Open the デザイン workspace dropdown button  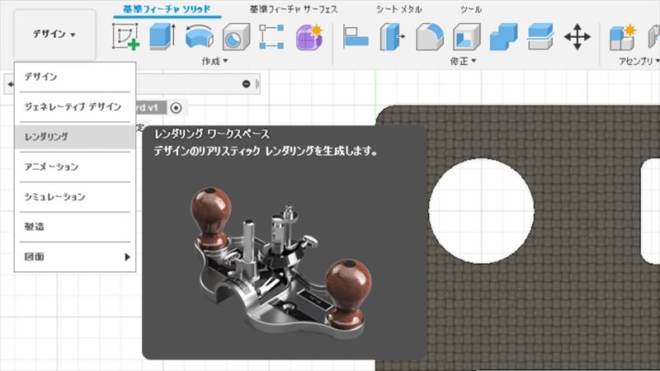[54, 35]
